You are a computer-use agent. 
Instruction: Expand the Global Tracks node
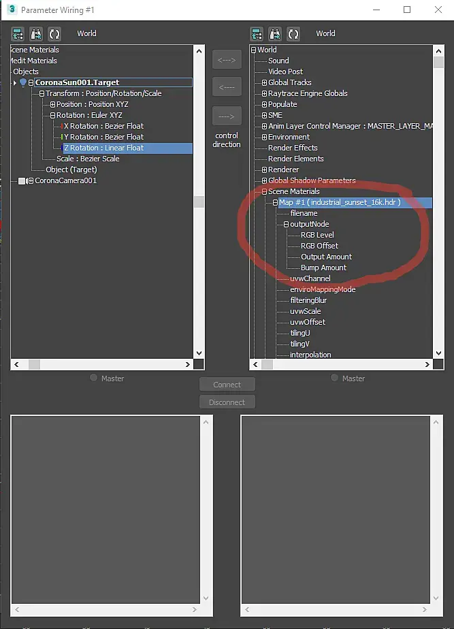[264, 82]
